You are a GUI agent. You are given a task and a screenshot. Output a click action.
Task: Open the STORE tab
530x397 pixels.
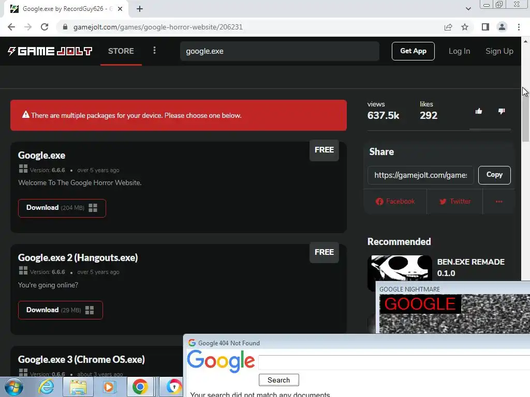point(121,51)
